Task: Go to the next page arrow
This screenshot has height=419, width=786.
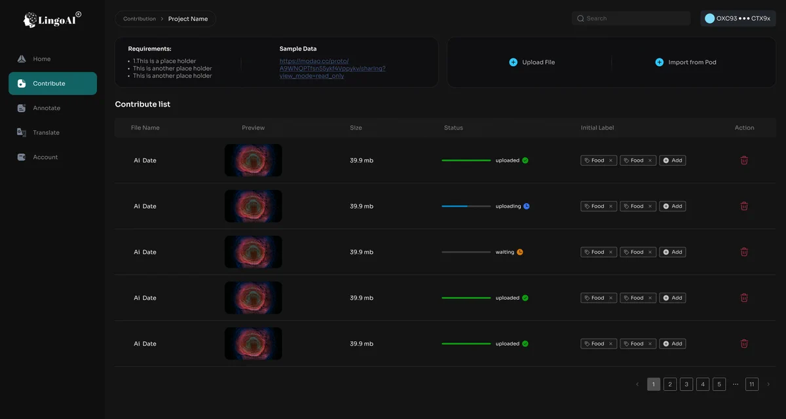Action: (x=768, y=384)
